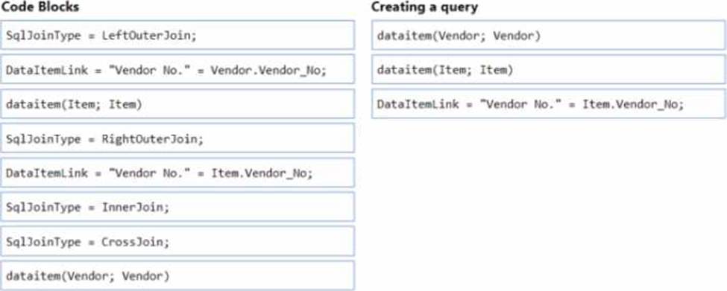
Task: Choose dataitem(Vendor; Vendor) under Code Blocks
Action: (x=177, y=275)
